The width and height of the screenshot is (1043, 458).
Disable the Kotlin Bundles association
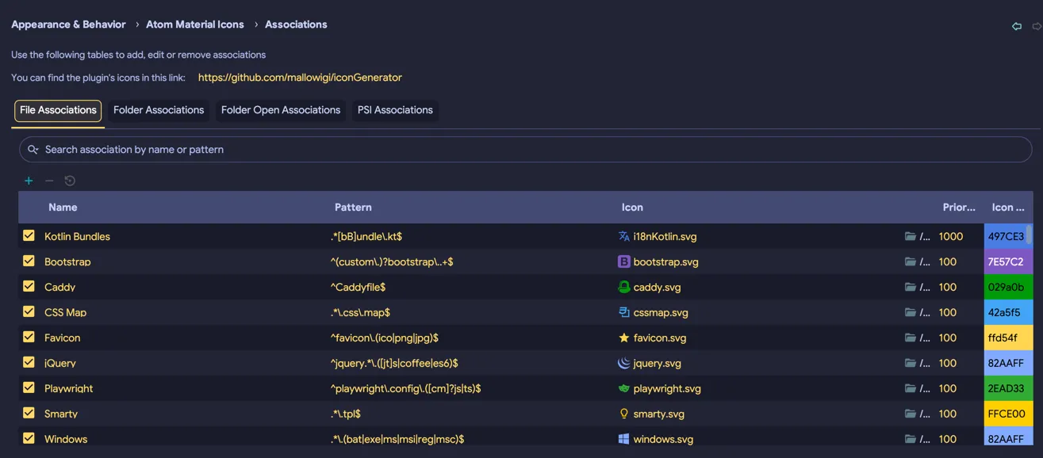click(x=29, y=235)
